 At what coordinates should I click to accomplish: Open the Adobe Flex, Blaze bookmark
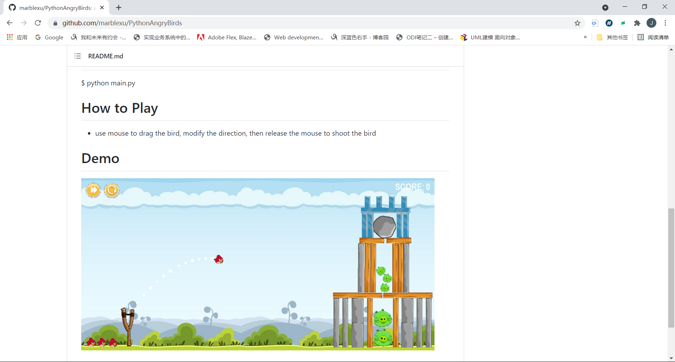(x=227, y=37)
